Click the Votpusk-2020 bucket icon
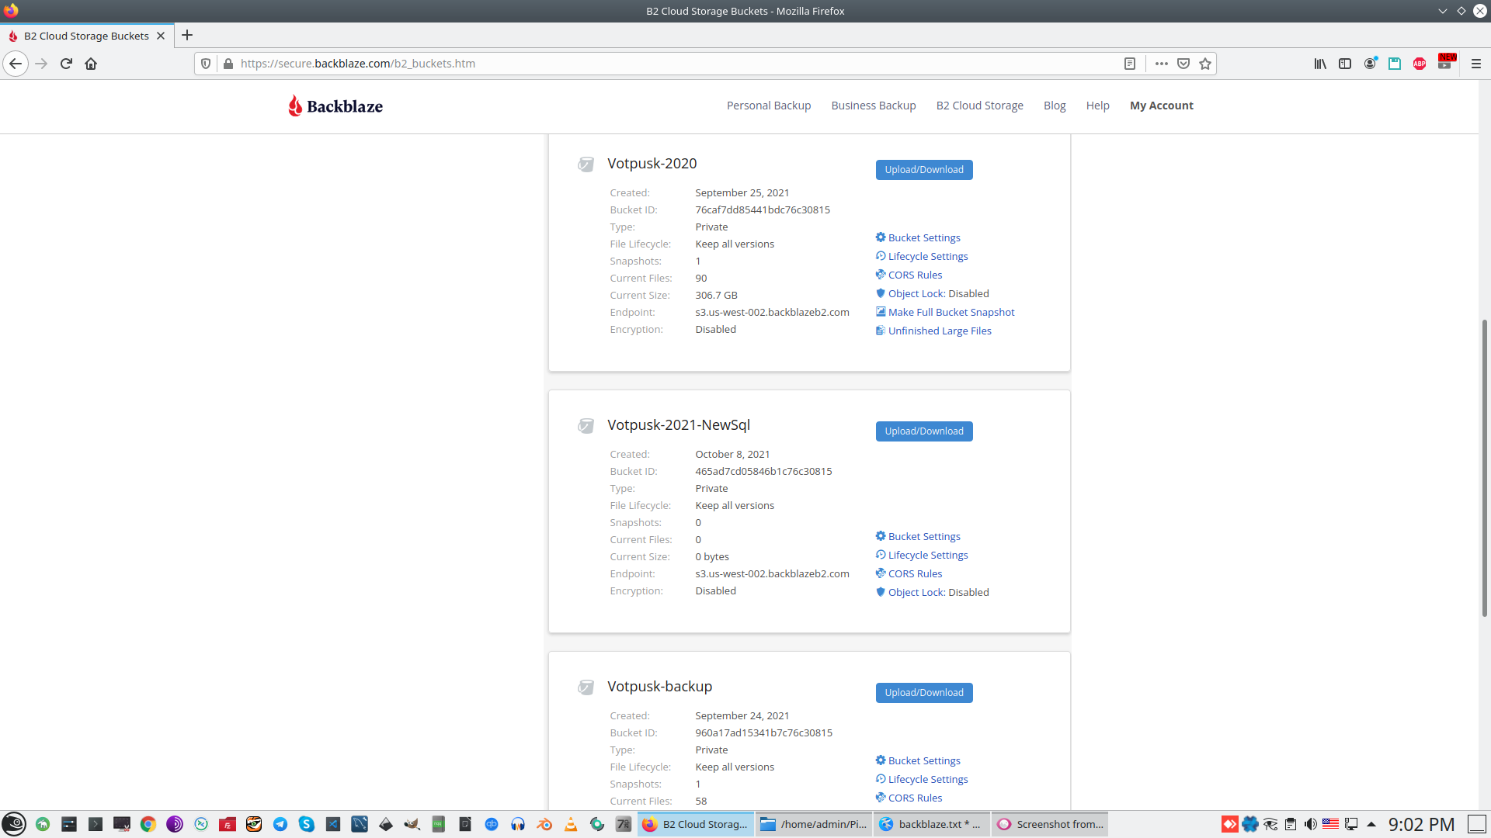 [x=586, y=164]
